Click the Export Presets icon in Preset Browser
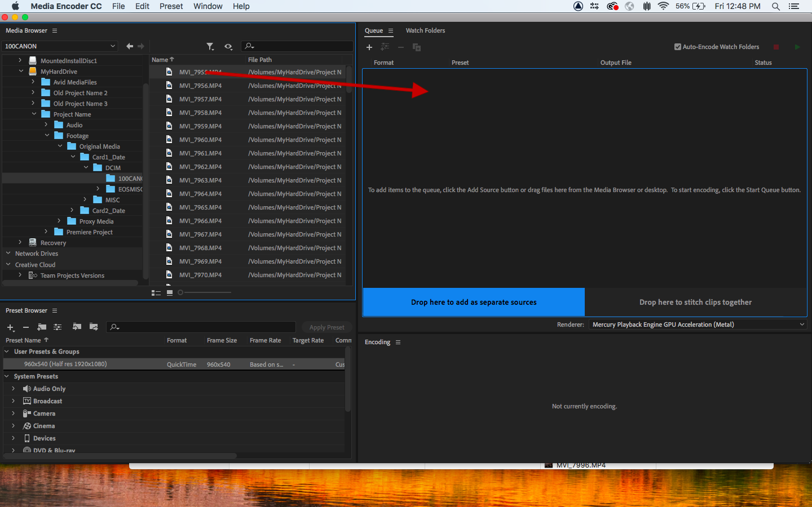This screenshot has height=507, width=812. (93, 327)
